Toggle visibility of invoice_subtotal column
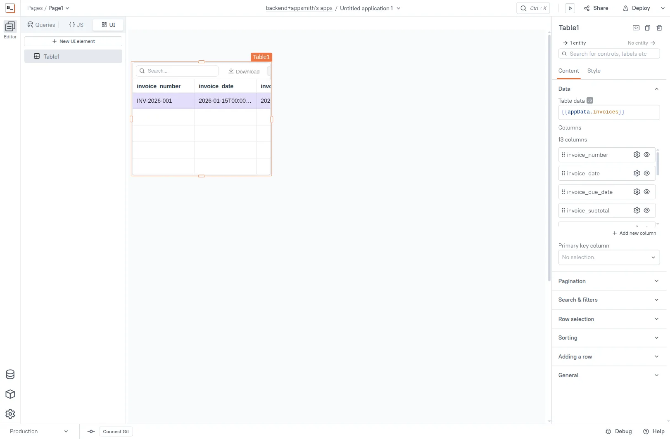 647,210
